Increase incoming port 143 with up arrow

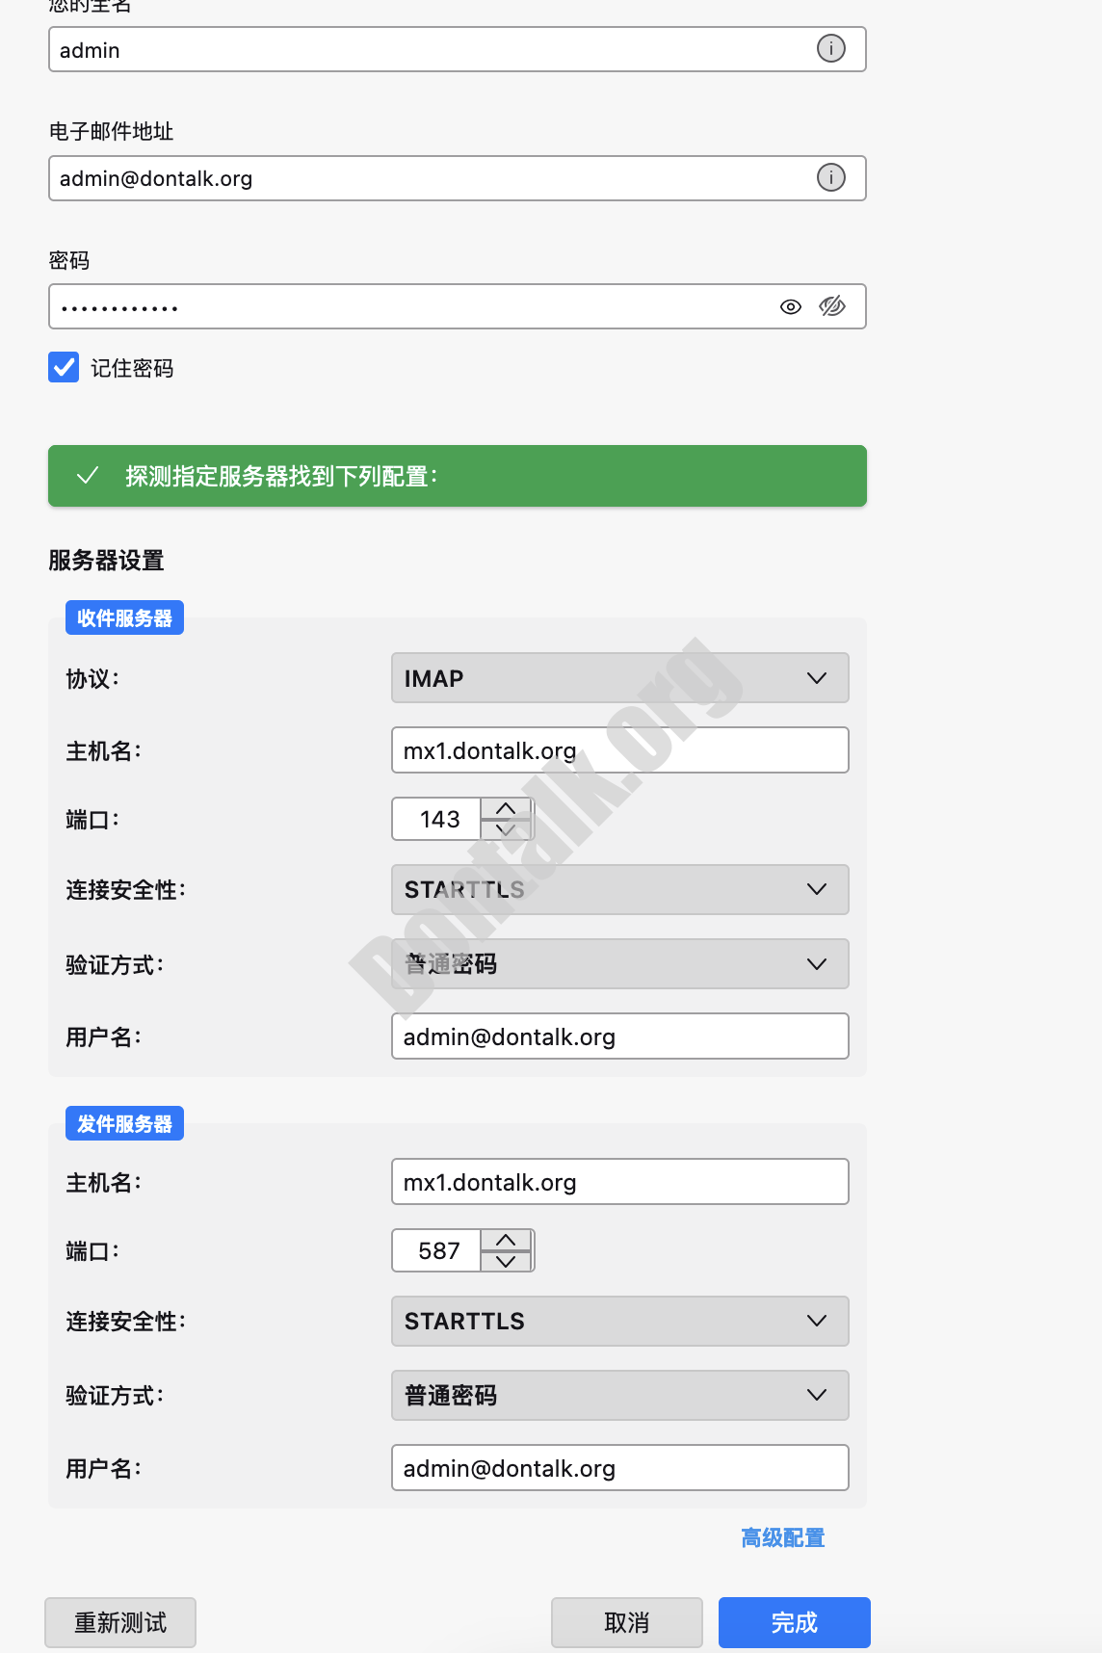[x=506, y=808]
